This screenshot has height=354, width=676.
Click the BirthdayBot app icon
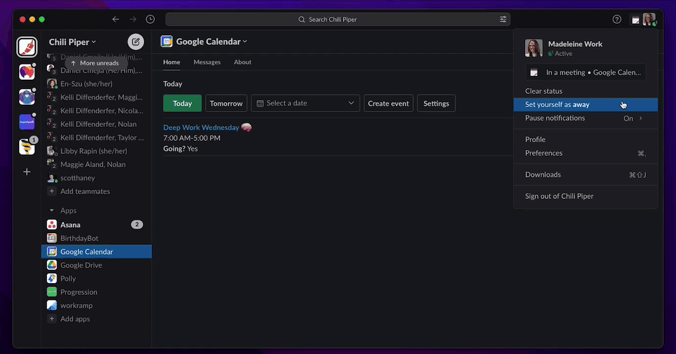tap(52, 238)
